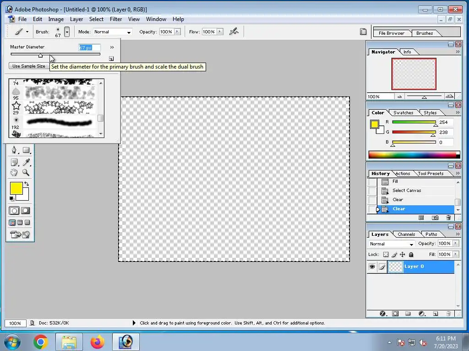
Task: Open the Layer menu
Action: click(x=76, y=19)
